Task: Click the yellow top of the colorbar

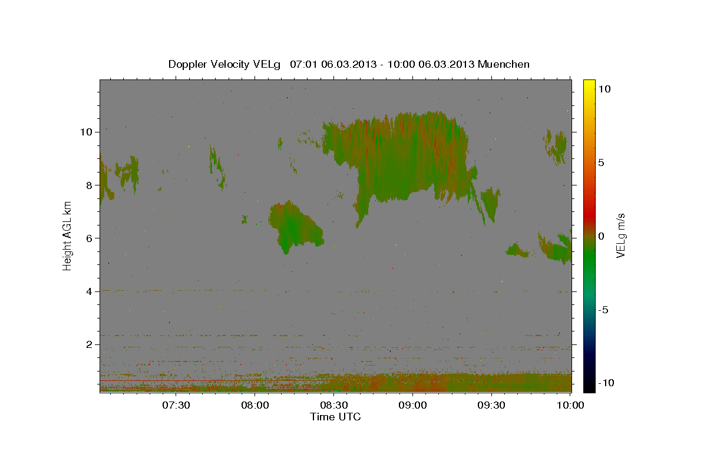Action: 589,84
